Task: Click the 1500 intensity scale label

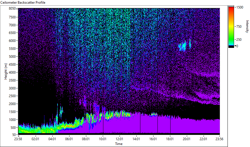Action: point(240,7)
